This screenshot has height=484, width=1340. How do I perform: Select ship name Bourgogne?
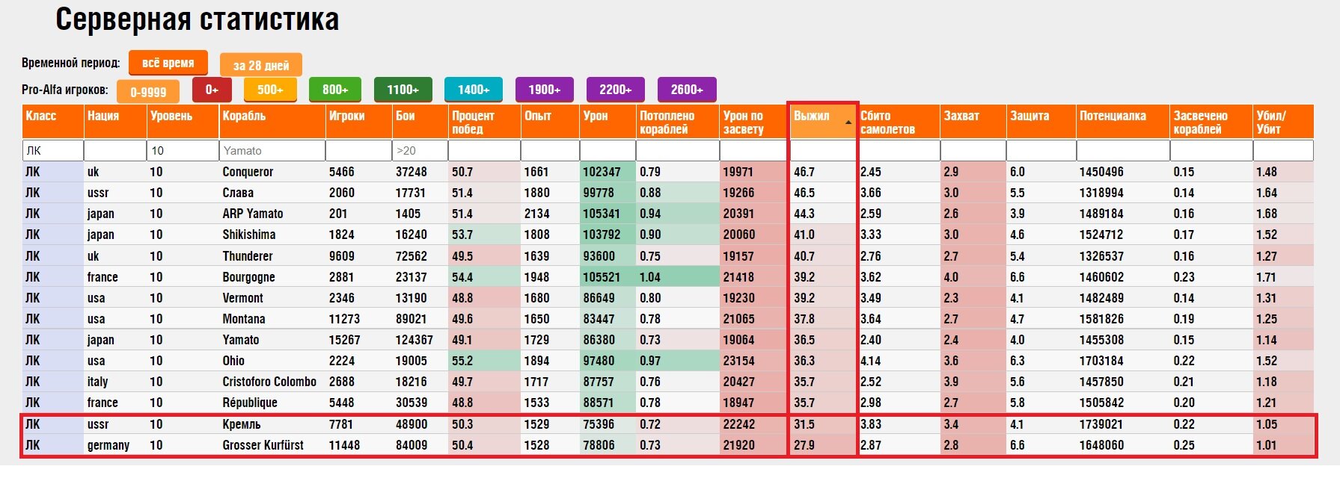click(x=249, y=277)
